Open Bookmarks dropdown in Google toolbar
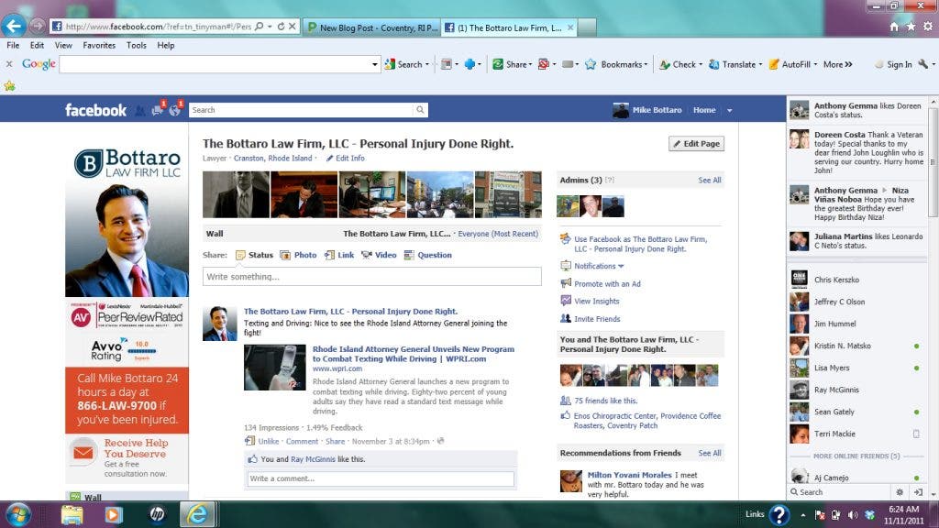Screen dimensions: 939x528 tap(646, 65)
